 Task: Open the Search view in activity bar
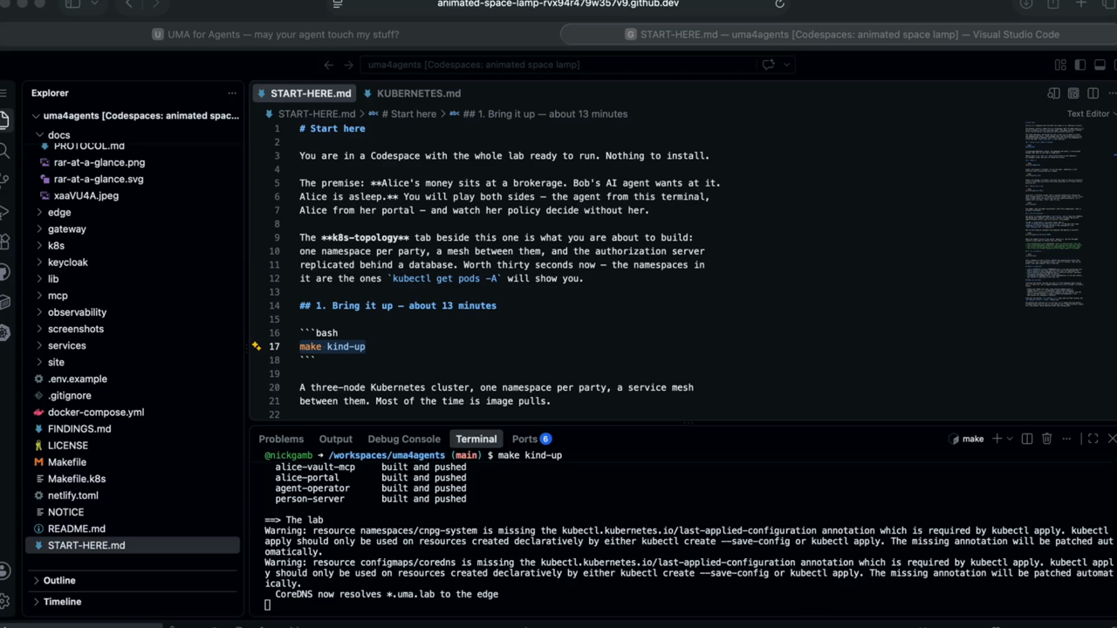coord(3,151)
